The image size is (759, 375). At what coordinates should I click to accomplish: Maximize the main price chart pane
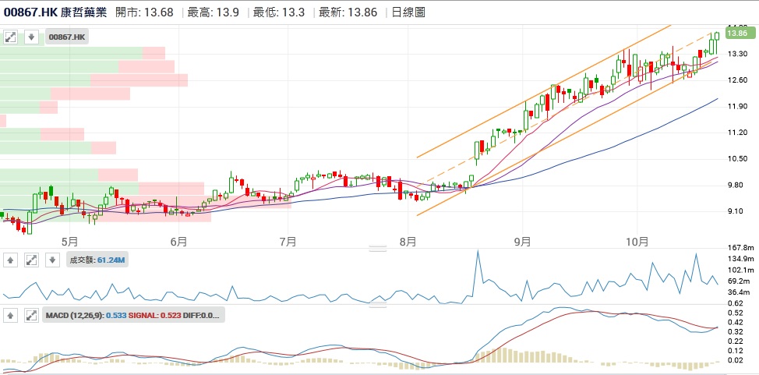point(11,37)
